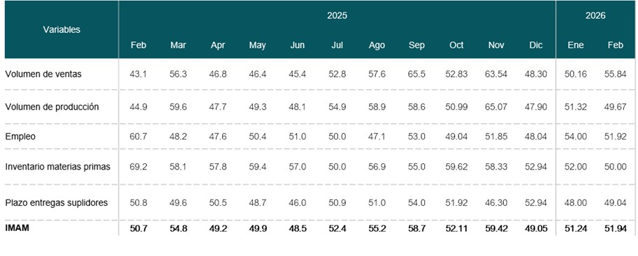
Task: Select Inventario materias primas row label
Action: tap(58, 167)
